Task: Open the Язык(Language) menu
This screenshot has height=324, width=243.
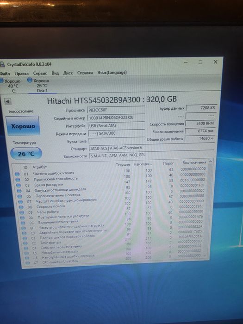Action: (x=112, y=73)
